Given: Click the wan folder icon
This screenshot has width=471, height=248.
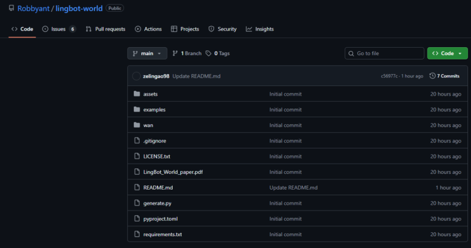Looking at the screenshot, I should 137,125.
